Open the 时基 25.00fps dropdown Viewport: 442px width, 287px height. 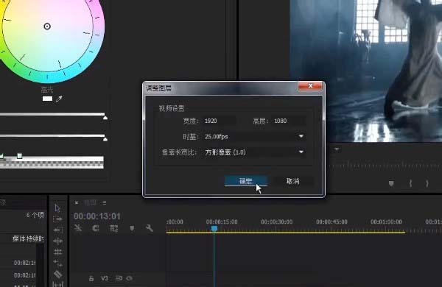coord(254,137)
